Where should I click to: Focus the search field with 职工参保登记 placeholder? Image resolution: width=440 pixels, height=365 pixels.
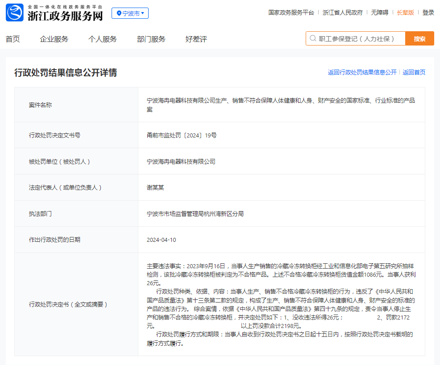pyautogui.click(x=356, y=38)
